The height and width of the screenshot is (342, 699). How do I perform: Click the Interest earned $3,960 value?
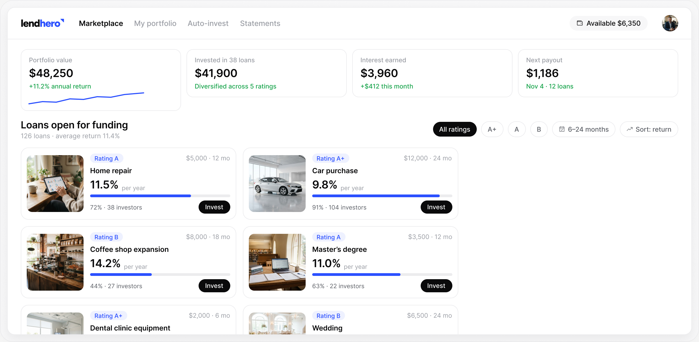379,73
